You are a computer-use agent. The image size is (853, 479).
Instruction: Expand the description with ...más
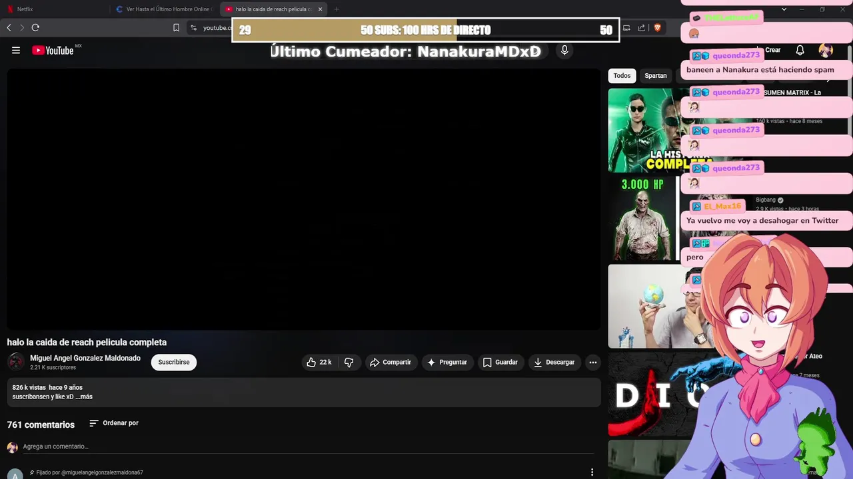83,397
